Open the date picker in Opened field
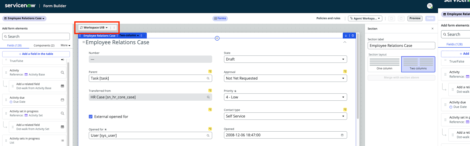Screen dimensions: 470x146 click(342, 135)
